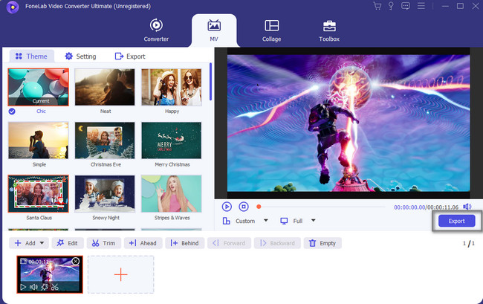Click the Behind button
483x304 pixels.
[x=185, y=243]
